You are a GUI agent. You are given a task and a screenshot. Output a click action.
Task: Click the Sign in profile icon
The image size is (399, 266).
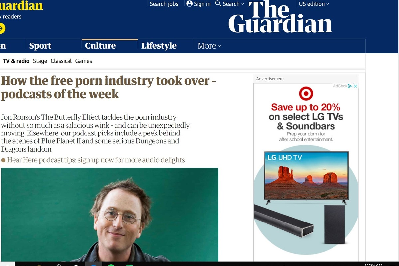click(x=189, y=4)
